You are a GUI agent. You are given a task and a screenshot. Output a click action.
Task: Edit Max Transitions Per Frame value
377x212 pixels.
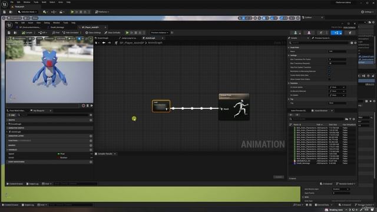[x=338, y=59]
